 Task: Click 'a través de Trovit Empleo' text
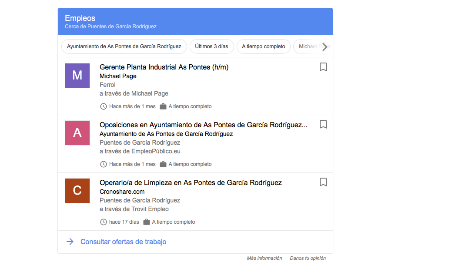point(134,209)
